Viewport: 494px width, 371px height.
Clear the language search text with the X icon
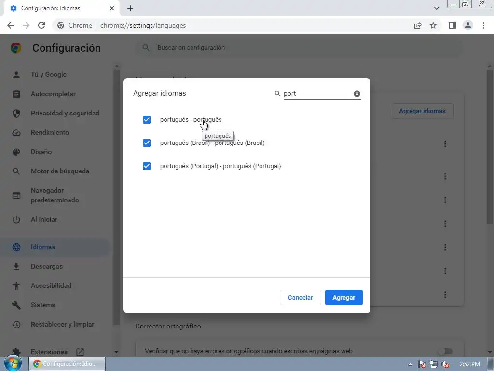[x=357, y=94]
